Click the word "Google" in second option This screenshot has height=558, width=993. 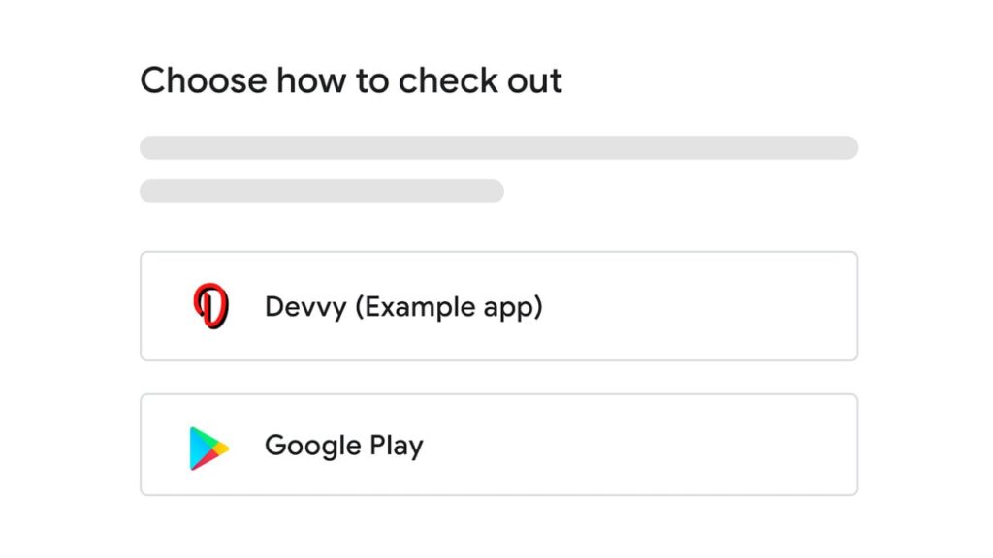312,446
